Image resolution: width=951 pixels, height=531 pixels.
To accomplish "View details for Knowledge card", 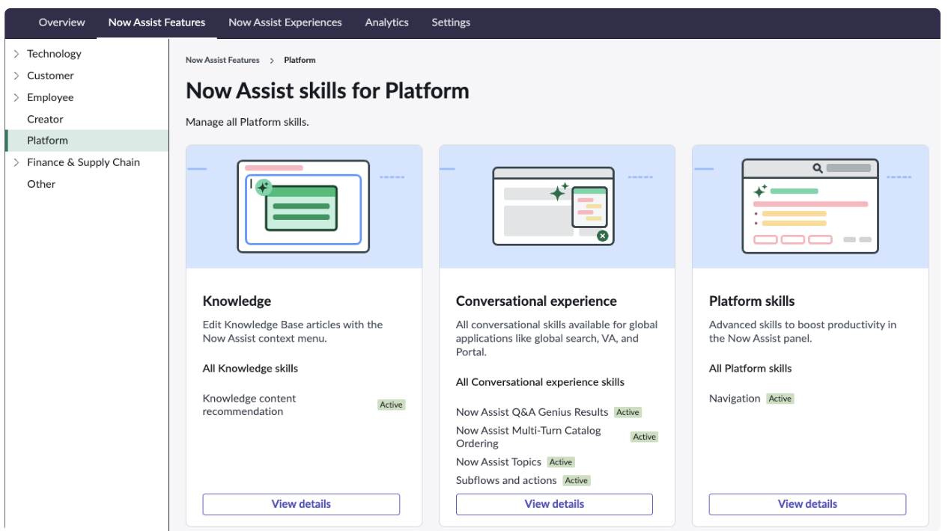I will tap(301, 504).
